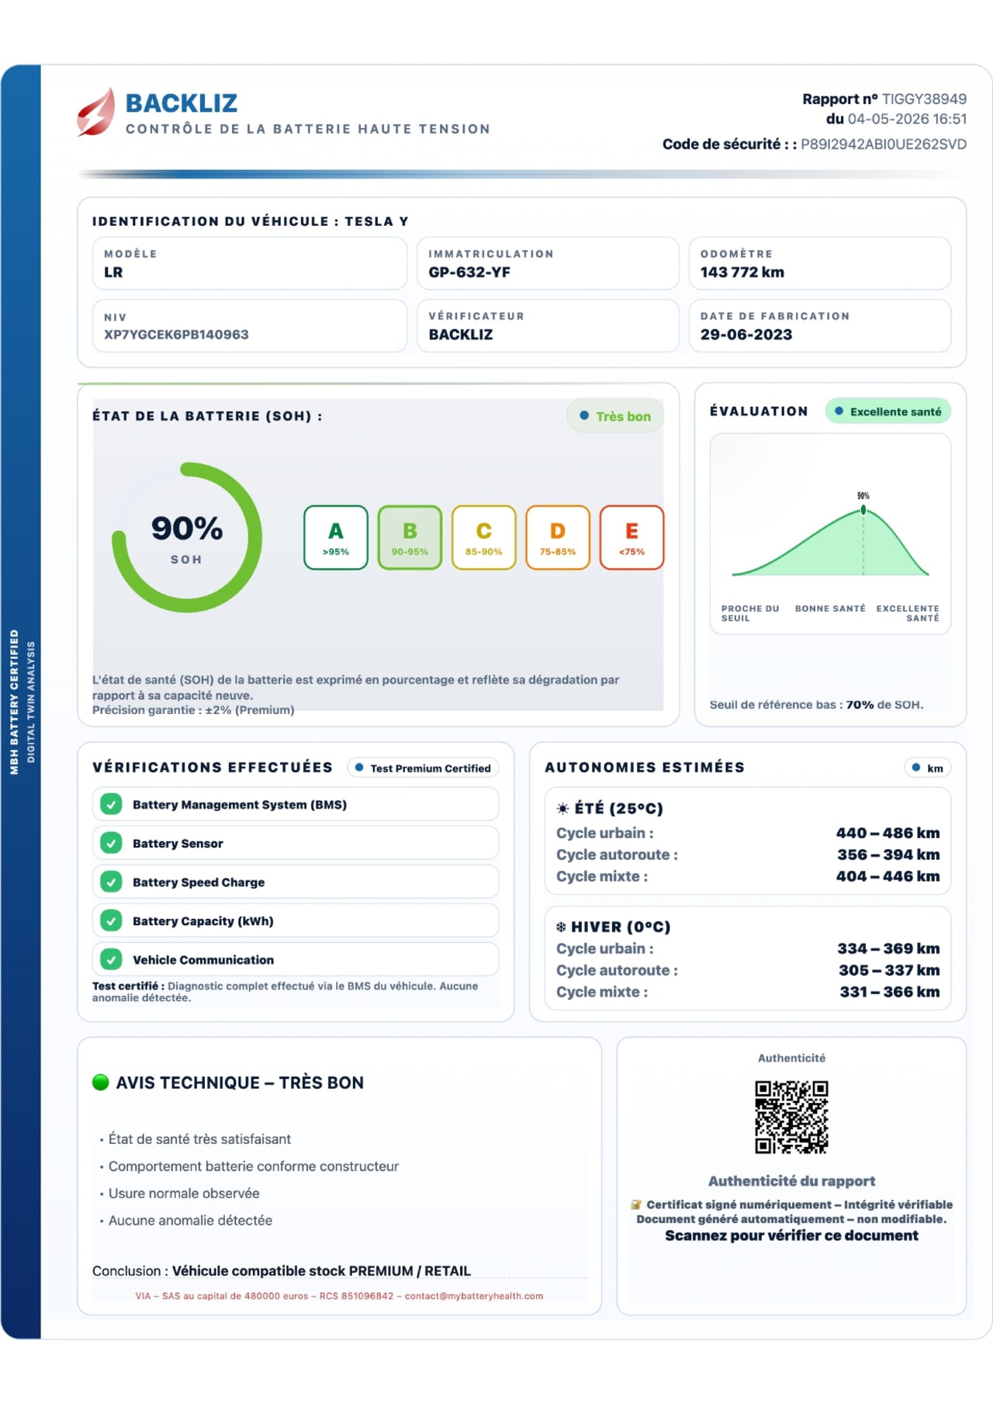Click the AVIS TECHNIQUE – TRÈS BON heading
Screen dimensions: 993x1404
pyautogui.click(x=240, y=1083)
